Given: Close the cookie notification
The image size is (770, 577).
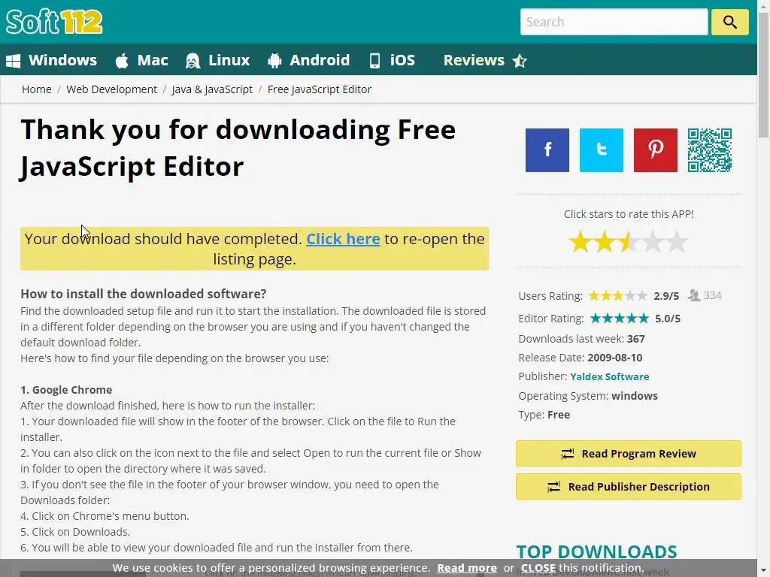Looking at the screenshot, I should (538, 568).
